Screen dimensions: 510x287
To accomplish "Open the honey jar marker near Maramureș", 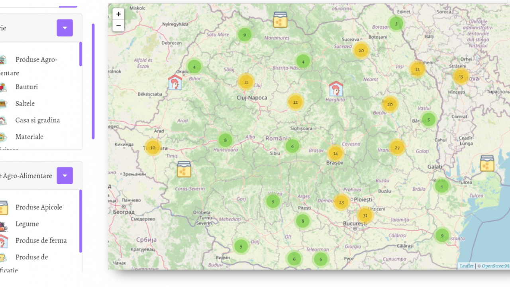I will pyautogui.click(x=280, y=20).
